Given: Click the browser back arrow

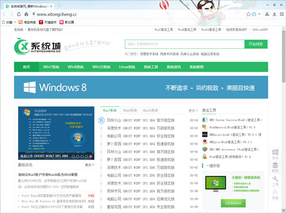Looking at the screenshot, I should 5,14.
